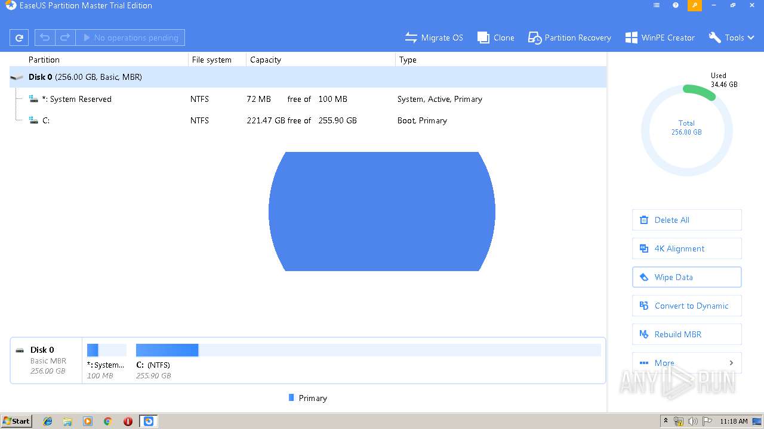The width and height of the screenshot is (764, 429).
Task: Click the Primary legend color swatch
Action: [291, 397]
